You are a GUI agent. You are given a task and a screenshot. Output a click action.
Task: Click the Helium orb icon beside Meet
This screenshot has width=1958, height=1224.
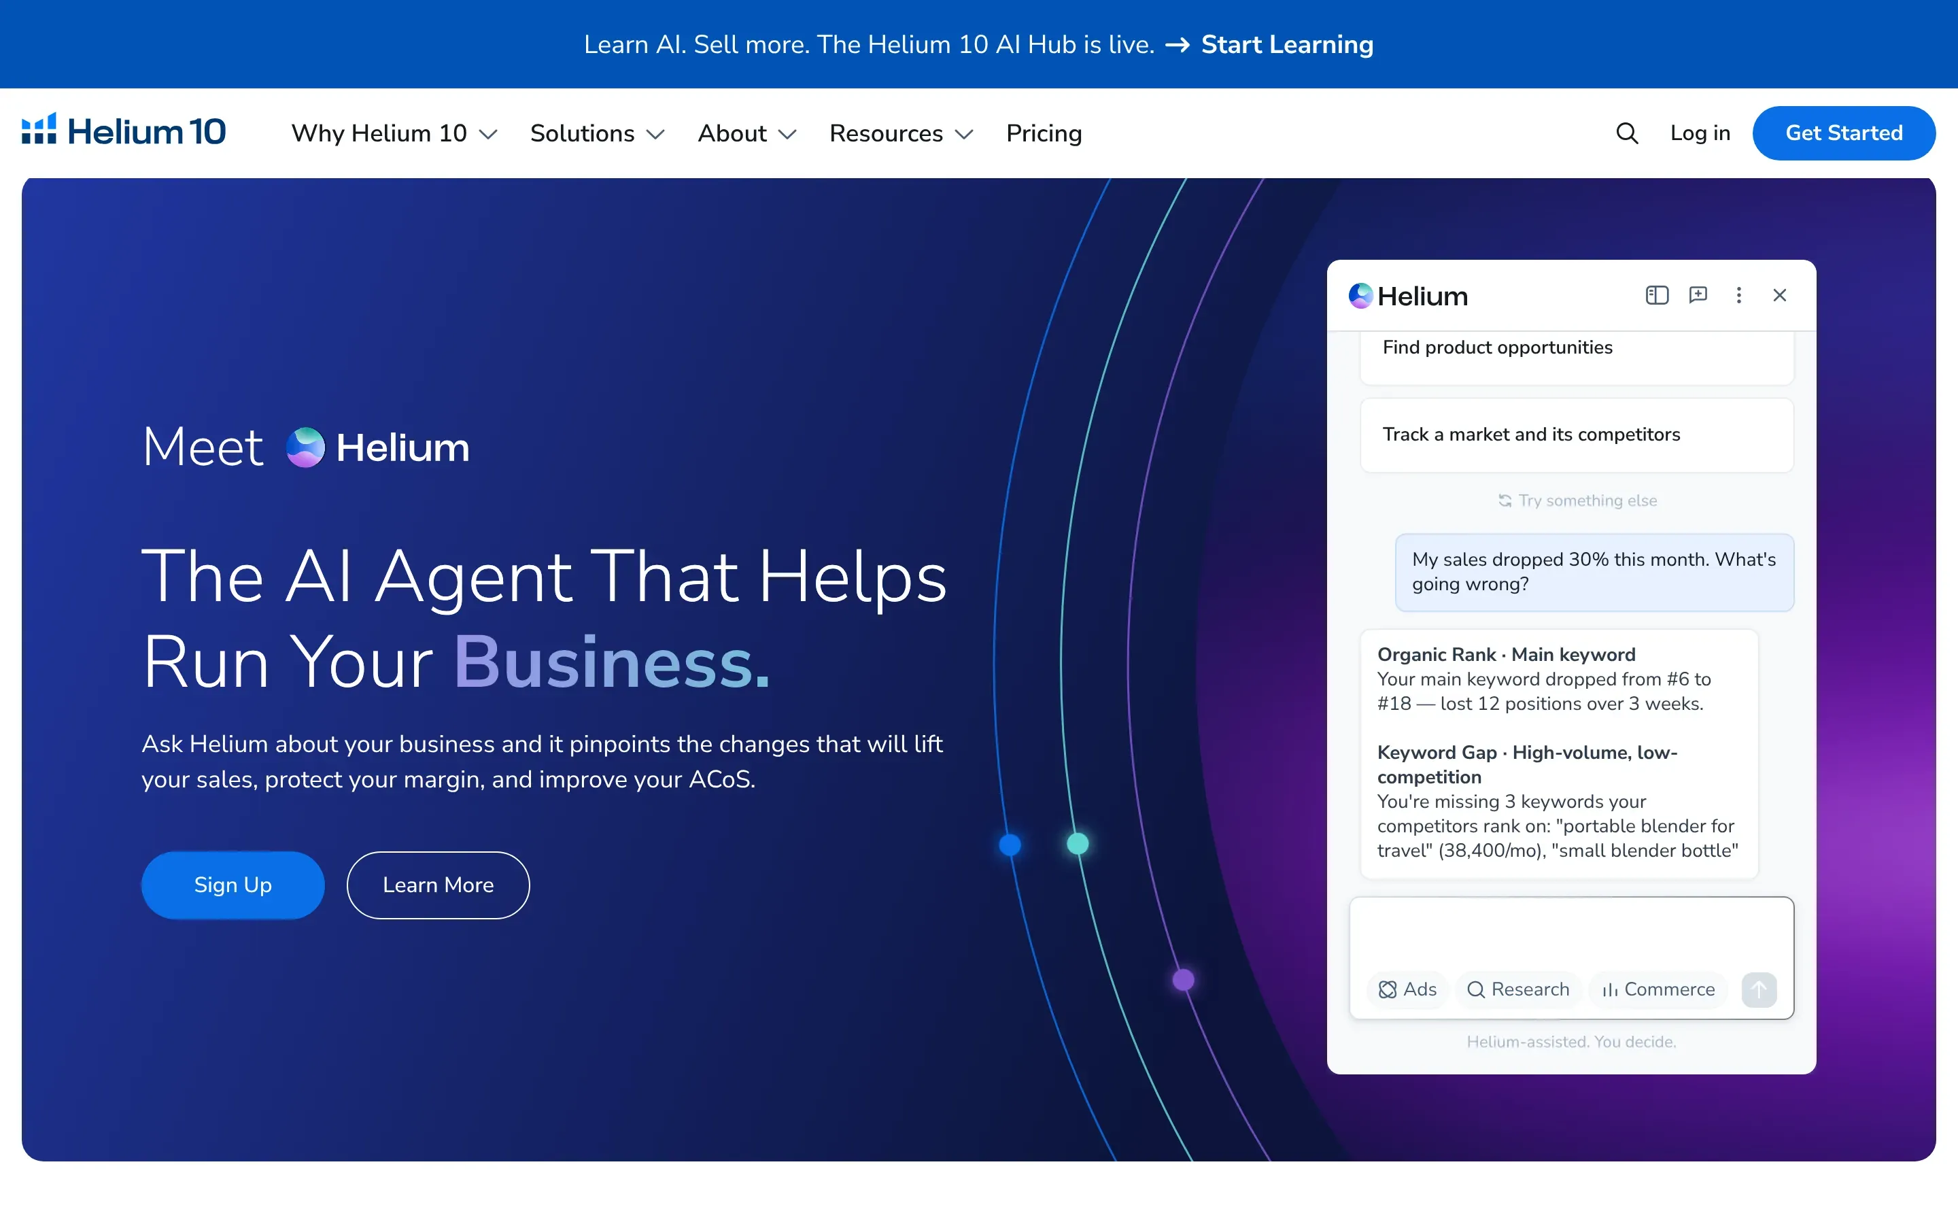[x=306, y=447]
